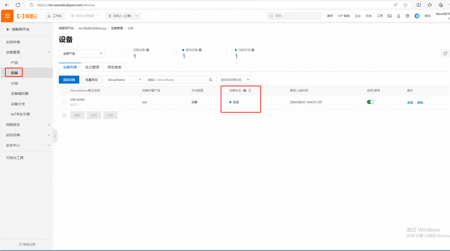Click the DeviceName search magnifier icon
Viewport: 450px width, 251px height.
211,80
